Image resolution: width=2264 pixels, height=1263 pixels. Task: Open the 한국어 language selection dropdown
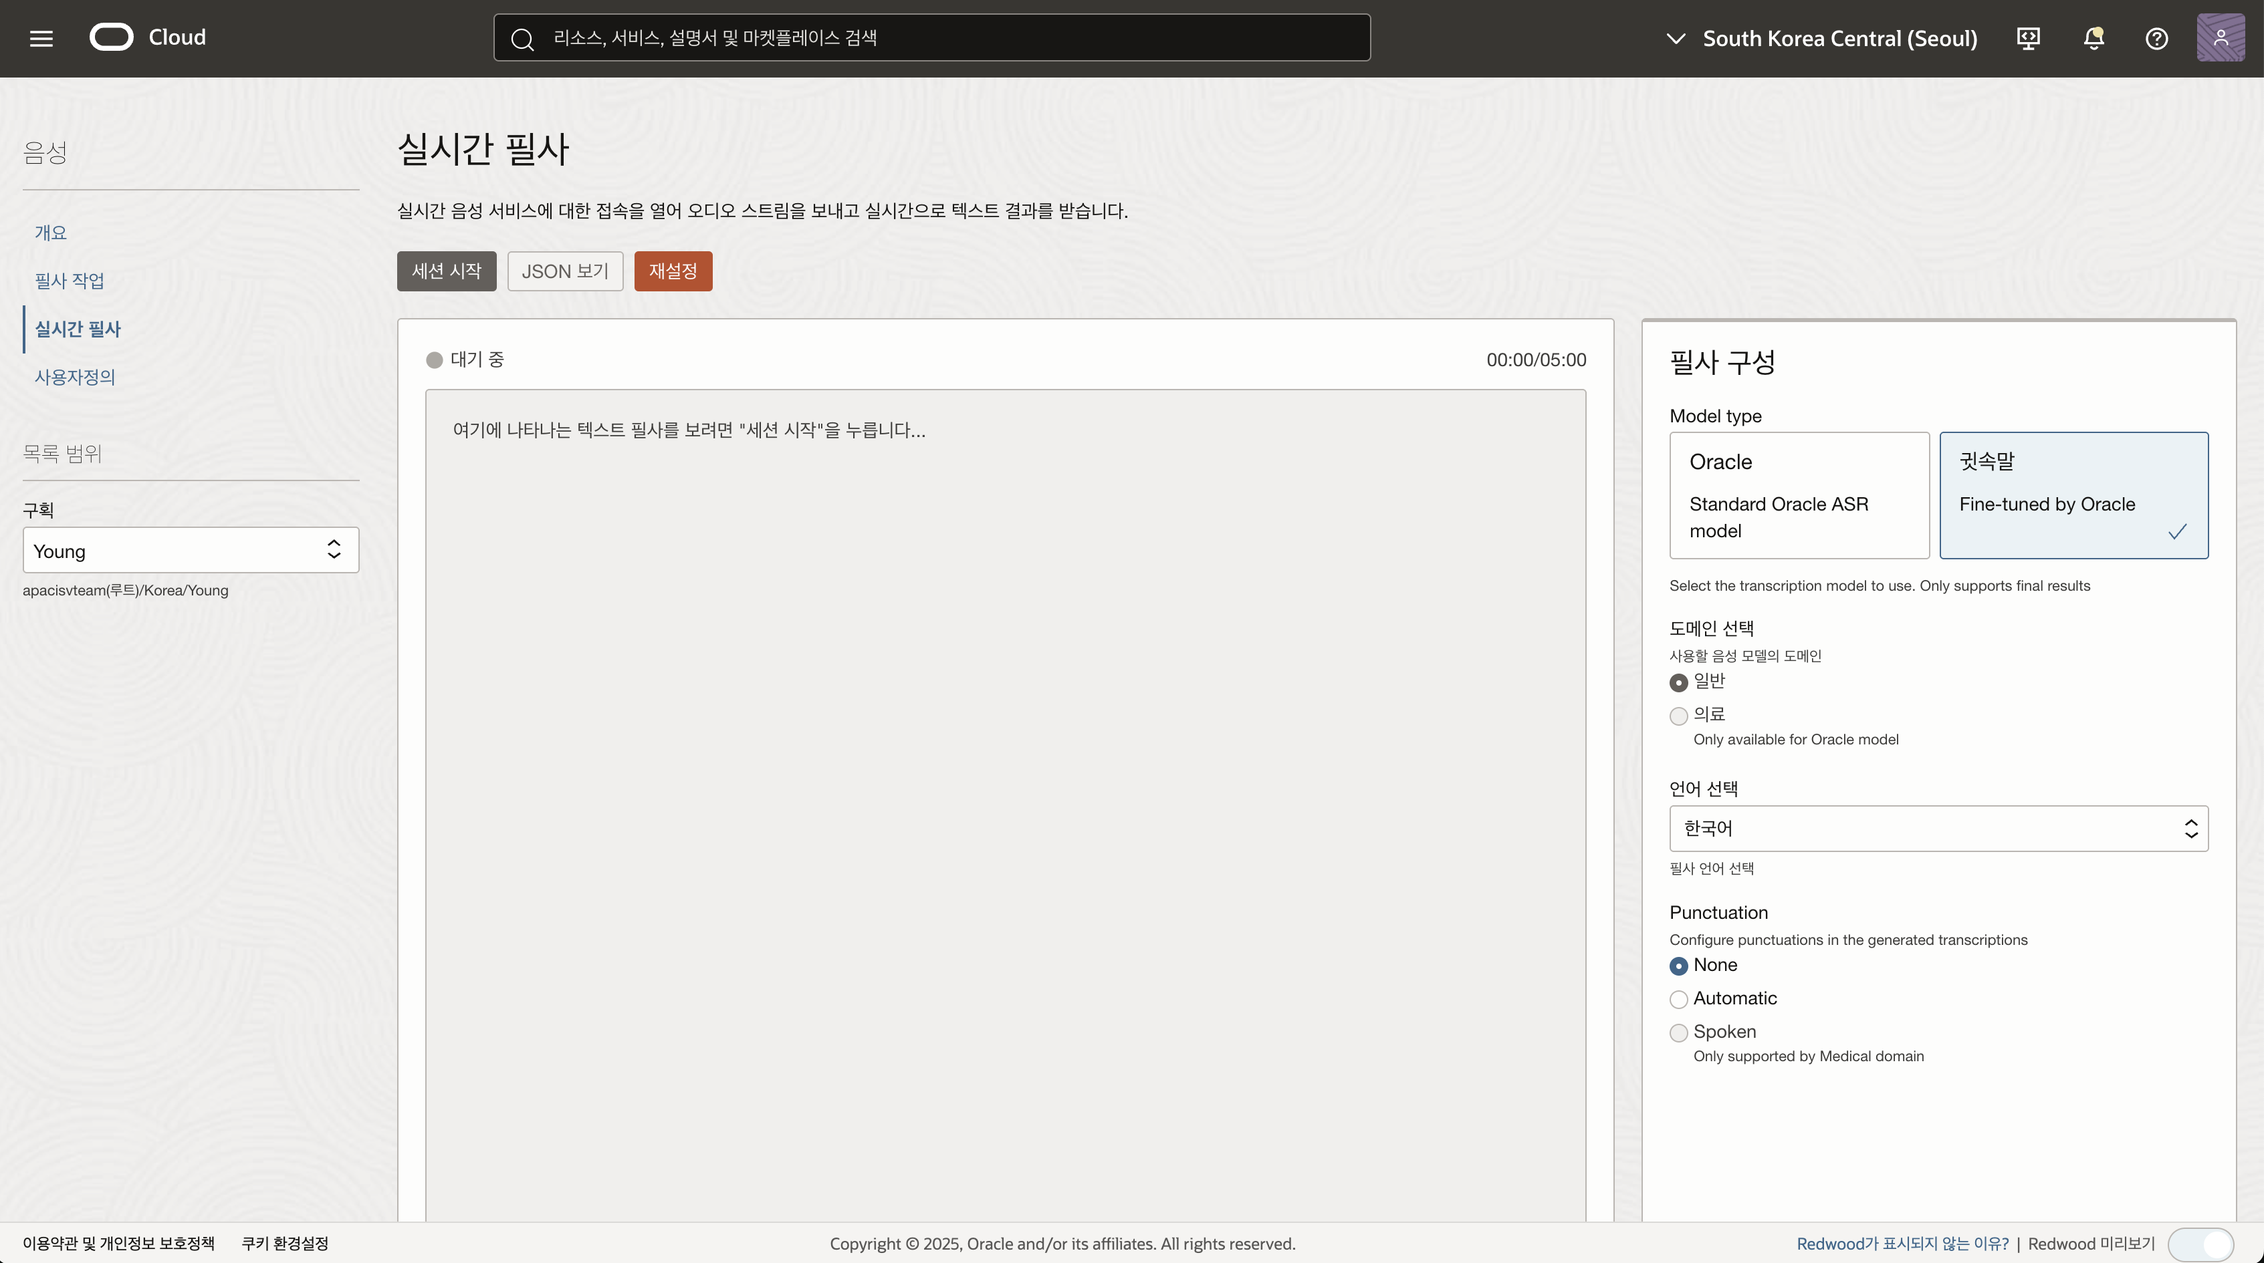(1938, 828)
